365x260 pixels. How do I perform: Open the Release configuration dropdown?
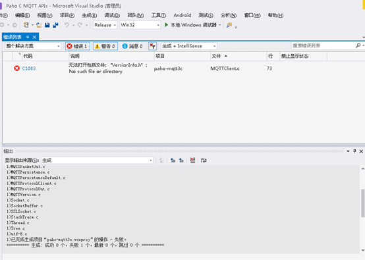pyautogui.click(x=105, y=25)
